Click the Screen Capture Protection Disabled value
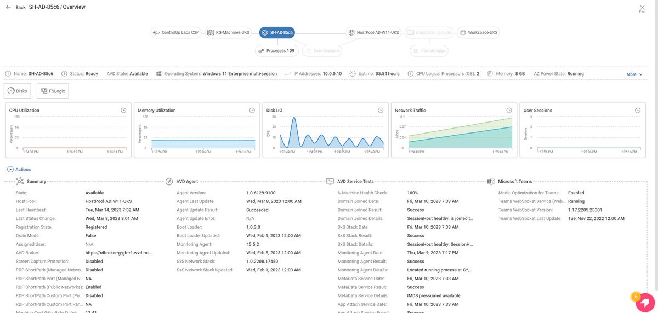 pos(94,262)
